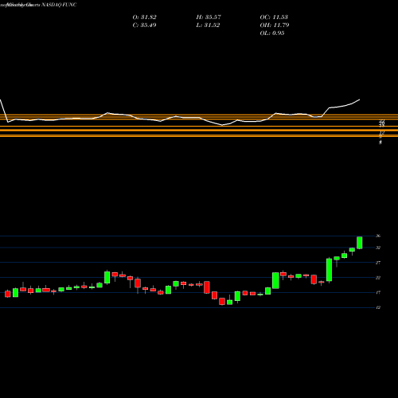This screenshot has height=398, width=398.
Task: Click the 17 price axis label
Action: point(378,293)
